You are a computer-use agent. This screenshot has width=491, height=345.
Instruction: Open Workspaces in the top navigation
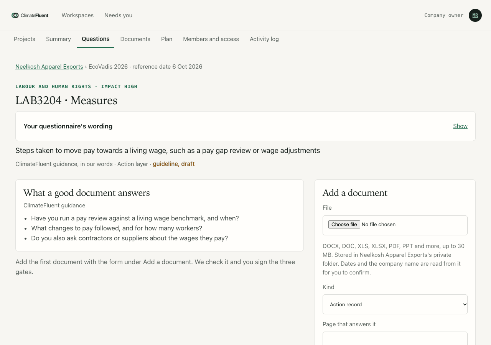(77, 15)
